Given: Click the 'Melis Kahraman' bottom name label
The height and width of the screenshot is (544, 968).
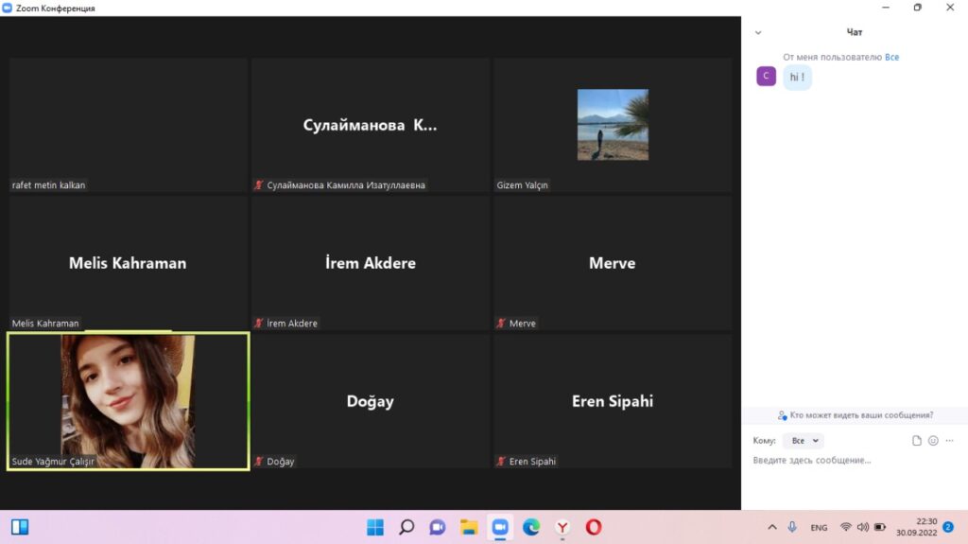Looking at the screenshot, I should tap(45, 324).
